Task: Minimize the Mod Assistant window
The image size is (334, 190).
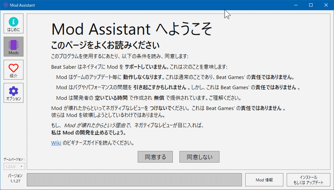Action: tap(296, 5)
